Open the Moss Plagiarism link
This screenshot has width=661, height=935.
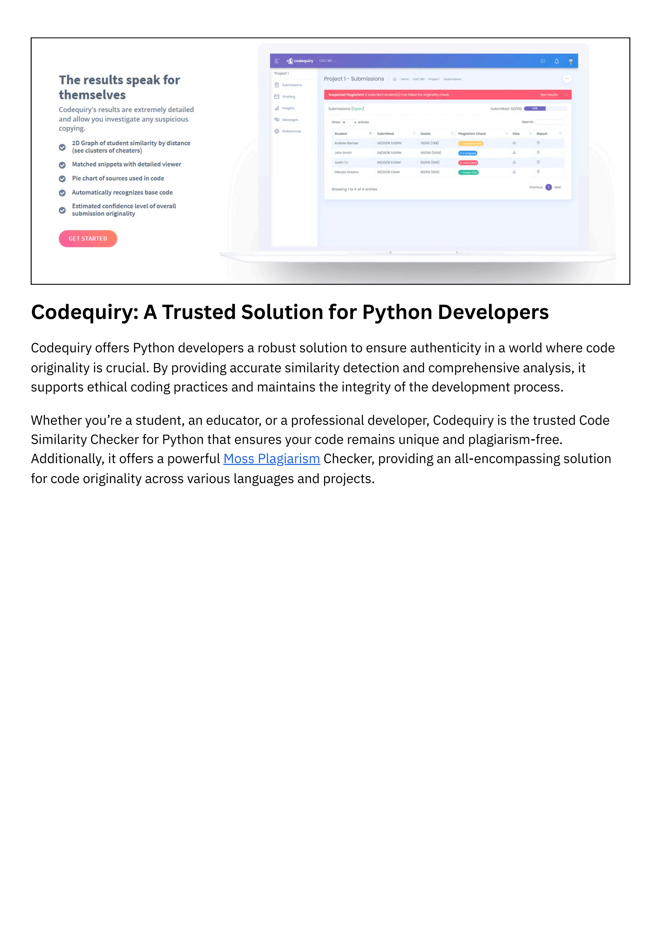(x=271, y=459)
